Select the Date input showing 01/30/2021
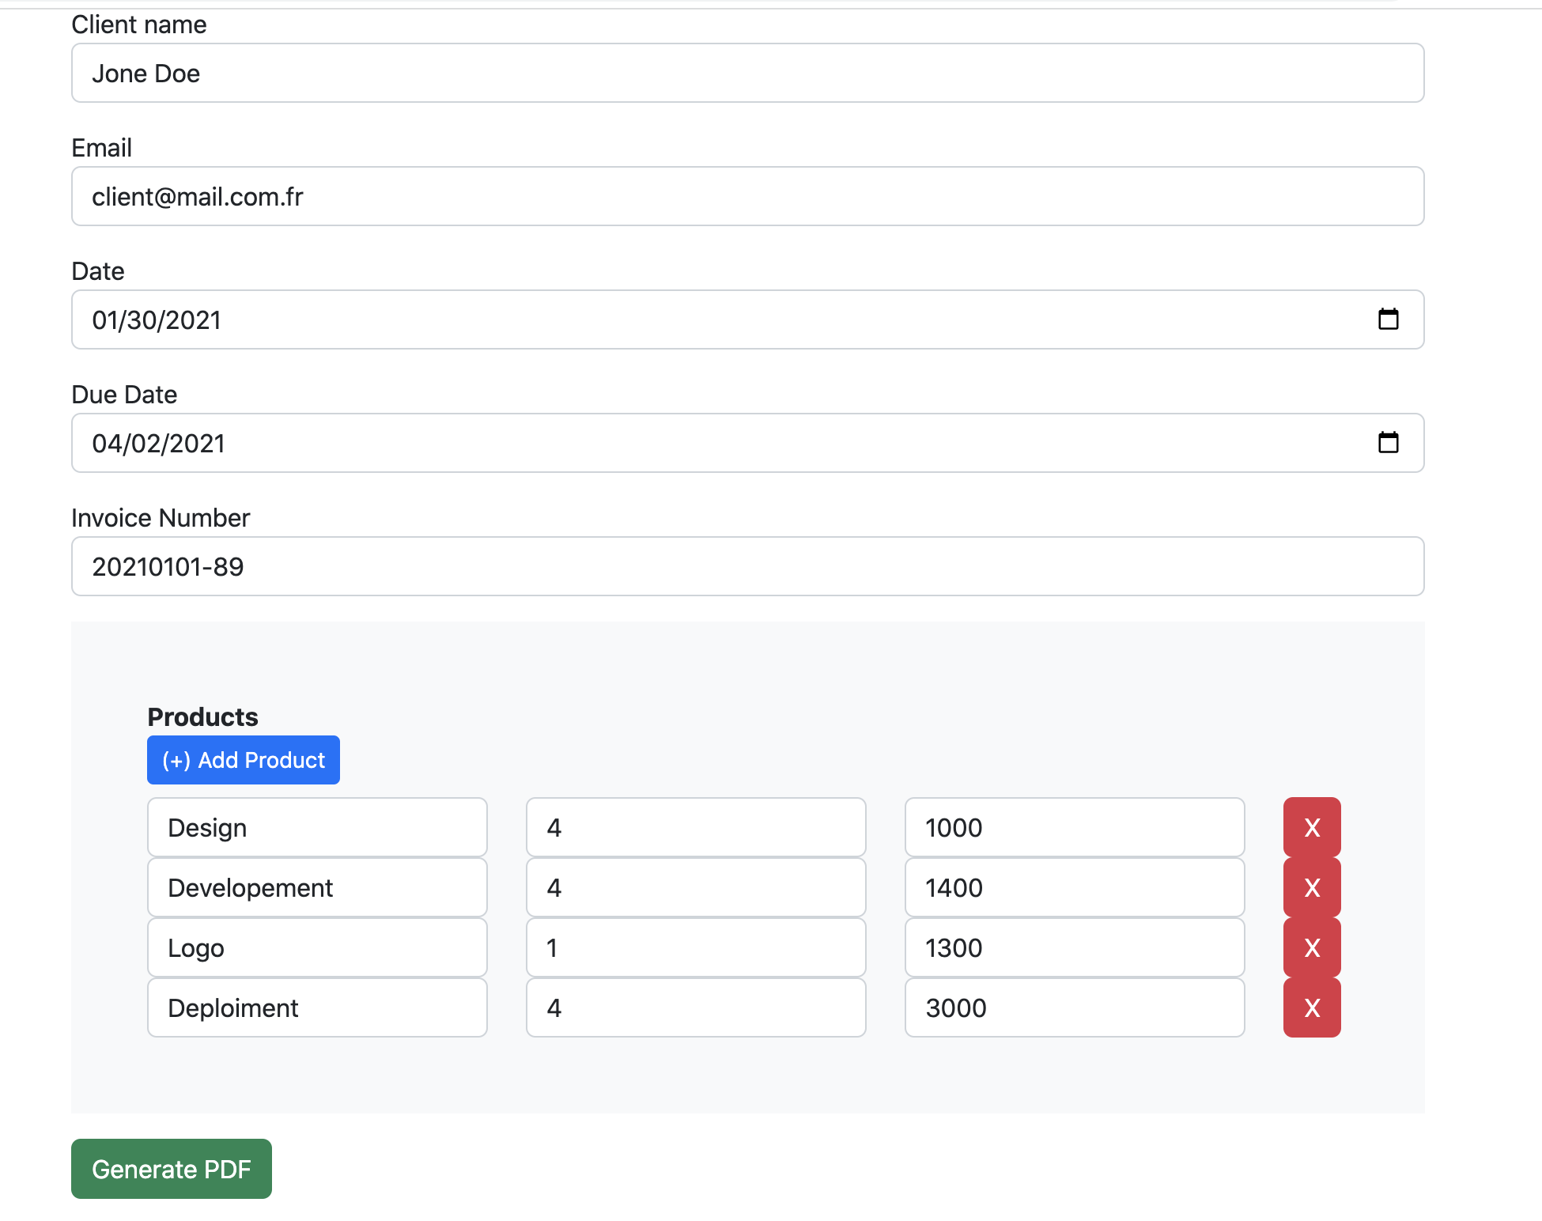This screenshot has width=1542, height=1221. pos(748,319)
